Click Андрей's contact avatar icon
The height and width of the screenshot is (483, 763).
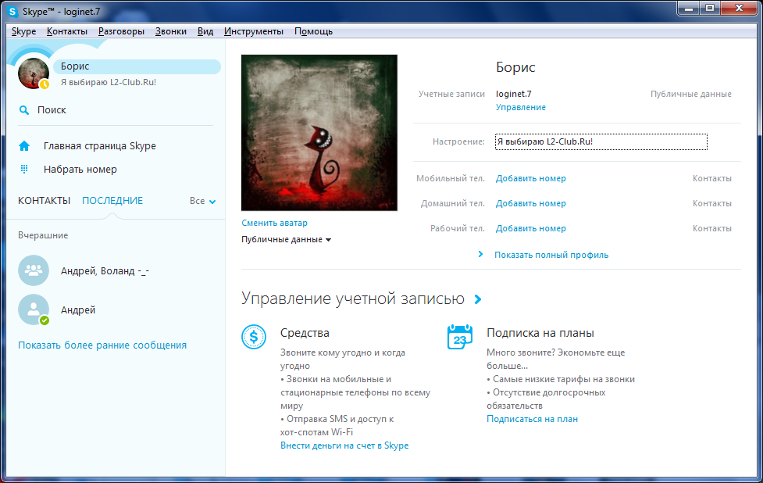[34, 309]
